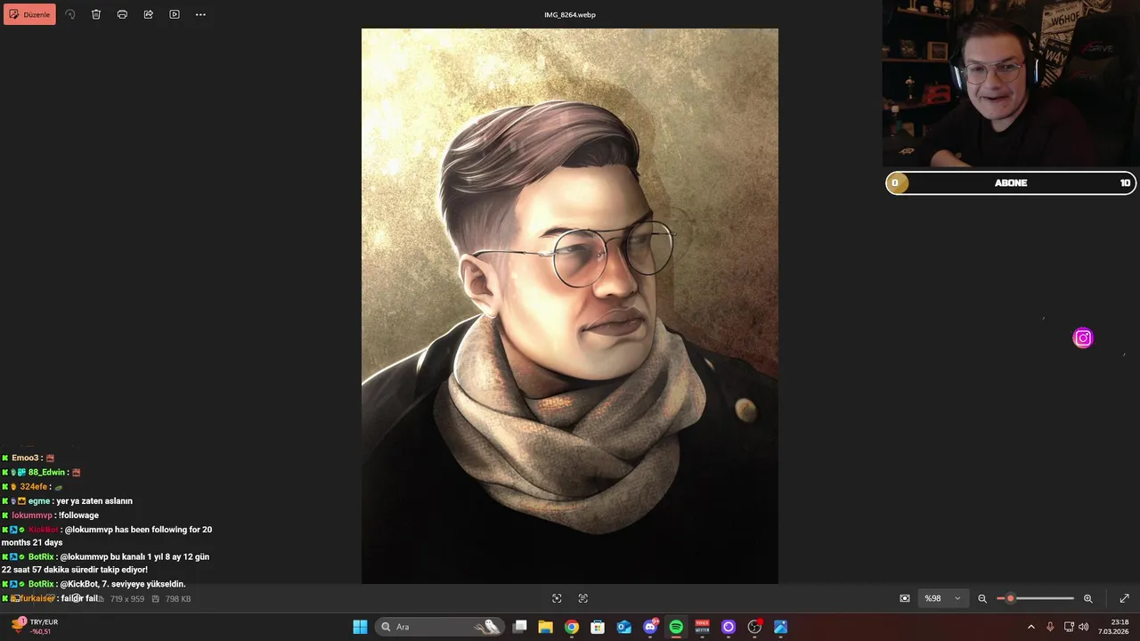Click the zoom slider handle

tap(1010, 598)
